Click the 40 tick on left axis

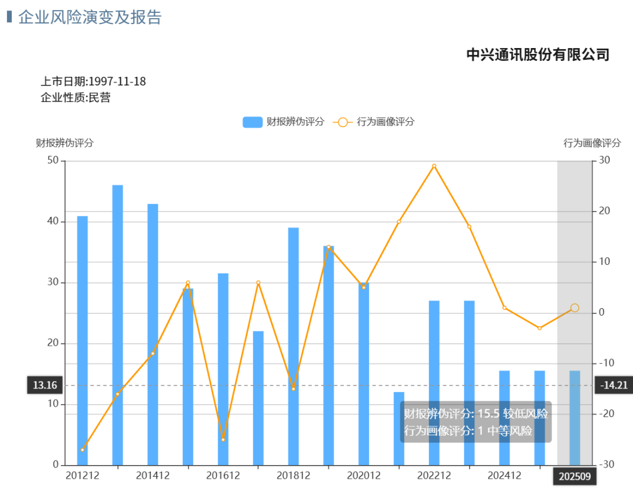[53, 221]
